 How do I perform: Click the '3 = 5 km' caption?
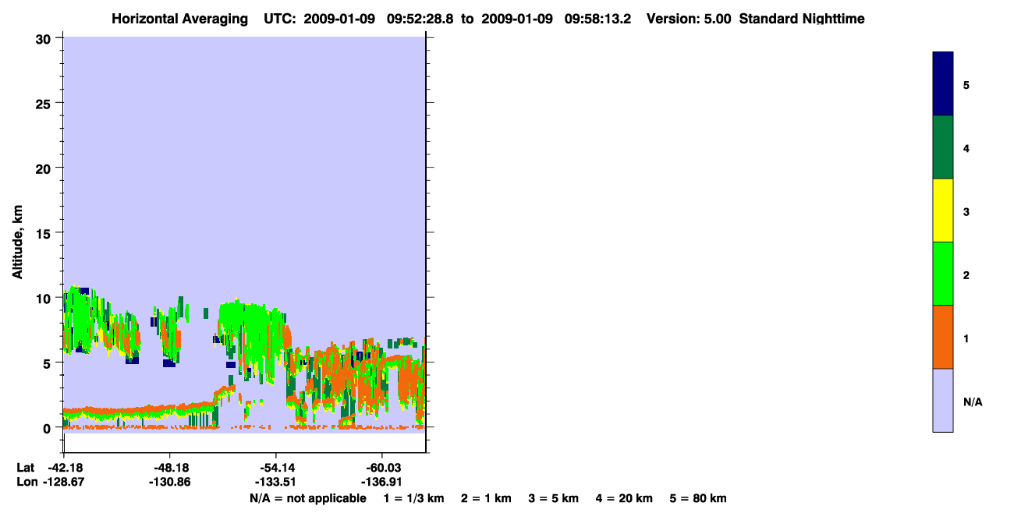point(554,498)
